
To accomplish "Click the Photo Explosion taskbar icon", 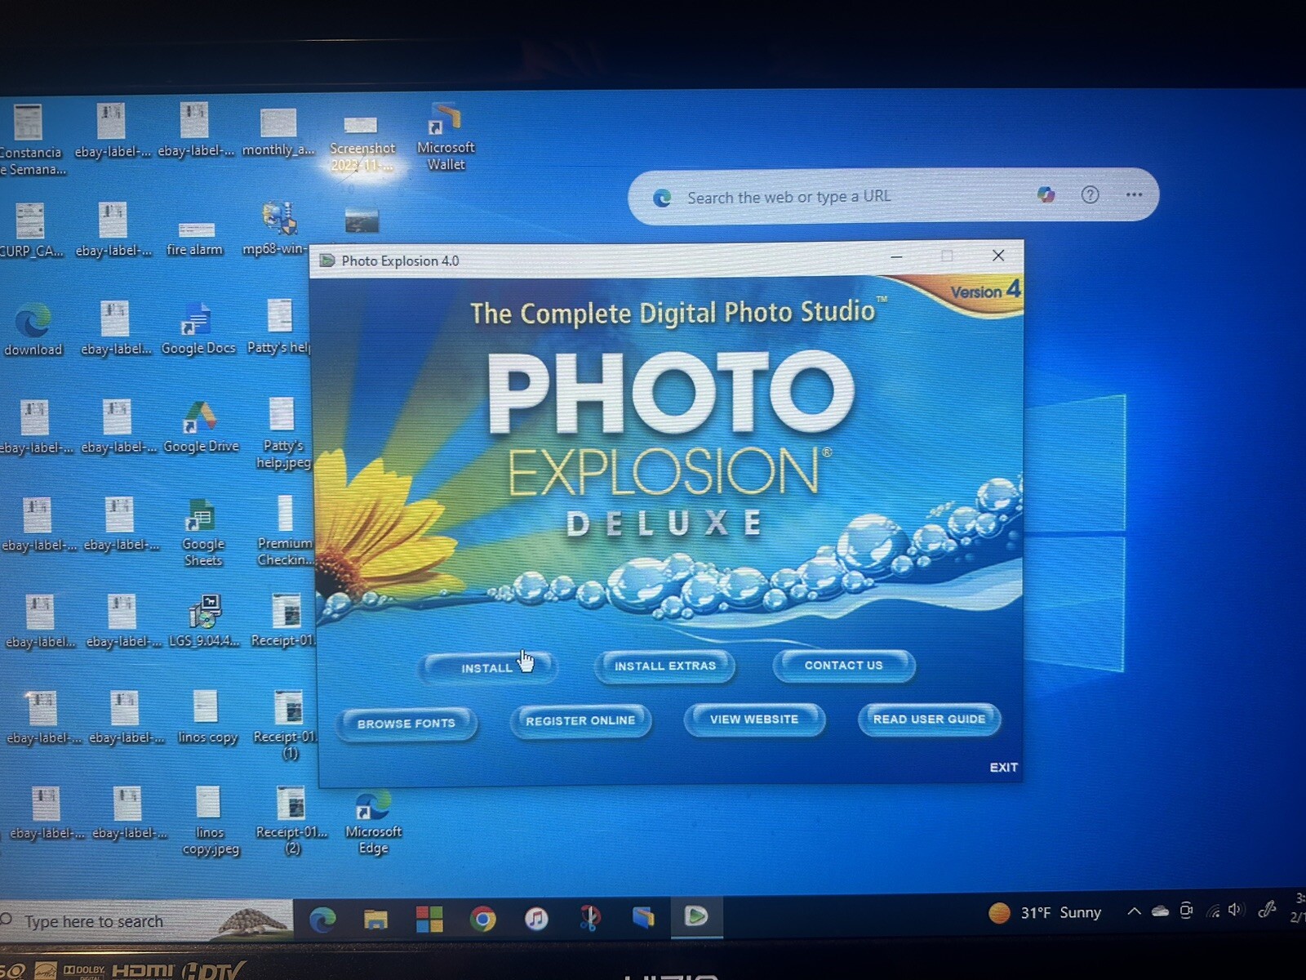I will 695,916.
